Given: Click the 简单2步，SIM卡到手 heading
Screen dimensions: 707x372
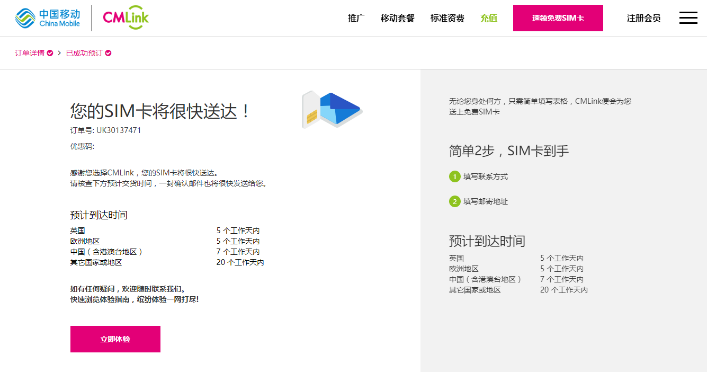Looking at the screenshot, I should [509, 151].
